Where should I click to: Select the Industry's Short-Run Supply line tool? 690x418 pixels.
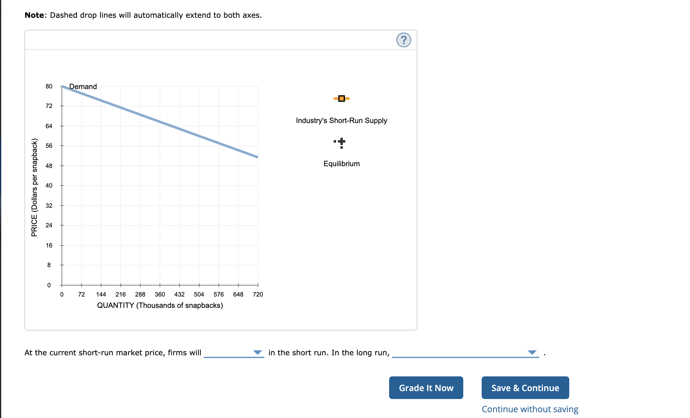341,98
